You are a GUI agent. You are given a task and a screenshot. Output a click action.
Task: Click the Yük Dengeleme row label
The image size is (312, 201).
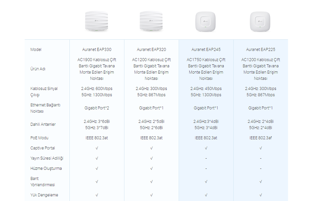(44, 195)
